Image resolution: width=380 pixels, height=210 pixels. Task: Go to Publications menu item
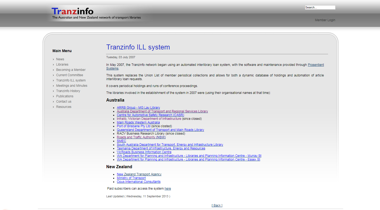click(65, 96)
